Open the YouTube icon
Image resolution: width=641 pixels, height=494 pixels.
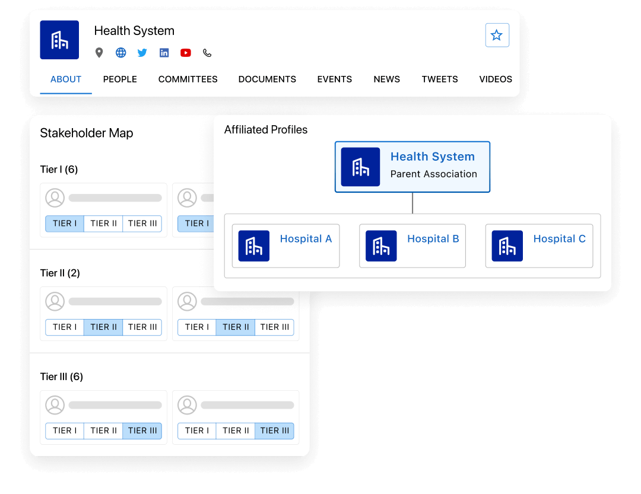point(186,53)
